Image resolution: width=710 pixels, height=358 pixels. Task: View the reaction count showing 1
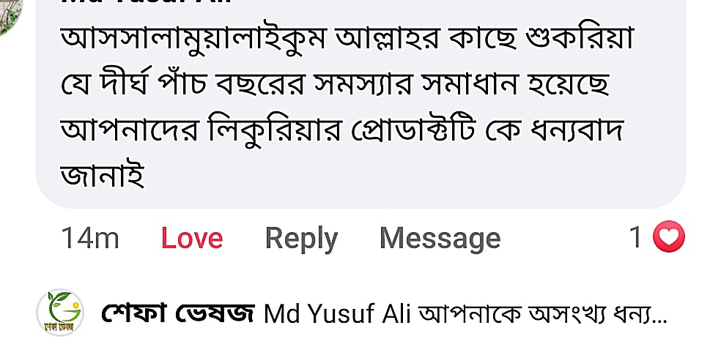[x=636, y=237]
